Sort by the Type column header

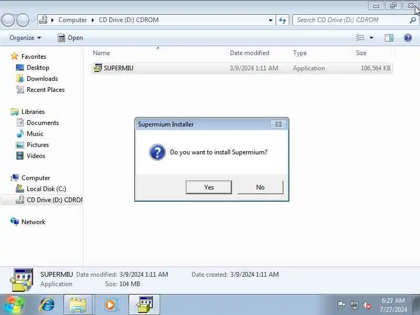(x=299, y=53)
